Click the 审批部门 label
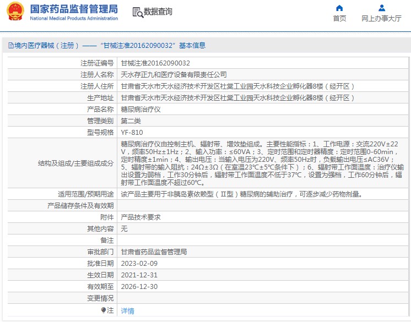Viewport: 411px width, 322px height. (x=100, y=252)
